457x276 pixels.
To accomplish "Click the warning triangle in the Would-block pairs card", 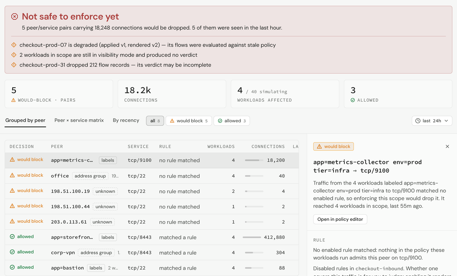I will click(x=13, y=100).
